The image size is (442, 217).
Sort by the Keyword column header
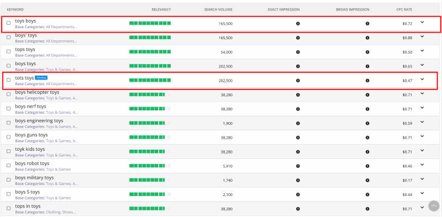pyautogui.click(x=15, y=9)
